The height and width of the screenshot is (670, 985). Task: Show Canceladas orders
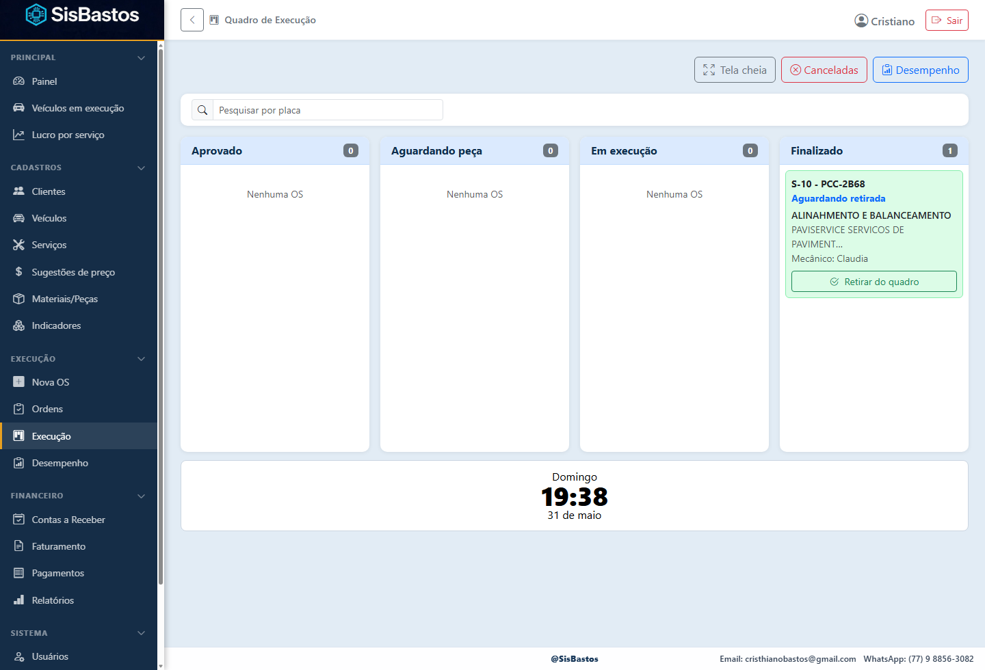[824, 70]
